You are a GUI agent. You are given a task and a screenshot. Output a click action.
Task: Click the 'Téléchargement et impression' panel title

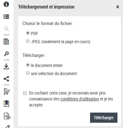46,7
